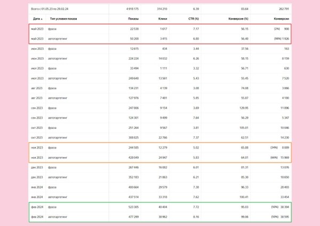Click conversion rate 95.03 in фев 2024
Screen dimensions: 320x226
pos(244,207)
